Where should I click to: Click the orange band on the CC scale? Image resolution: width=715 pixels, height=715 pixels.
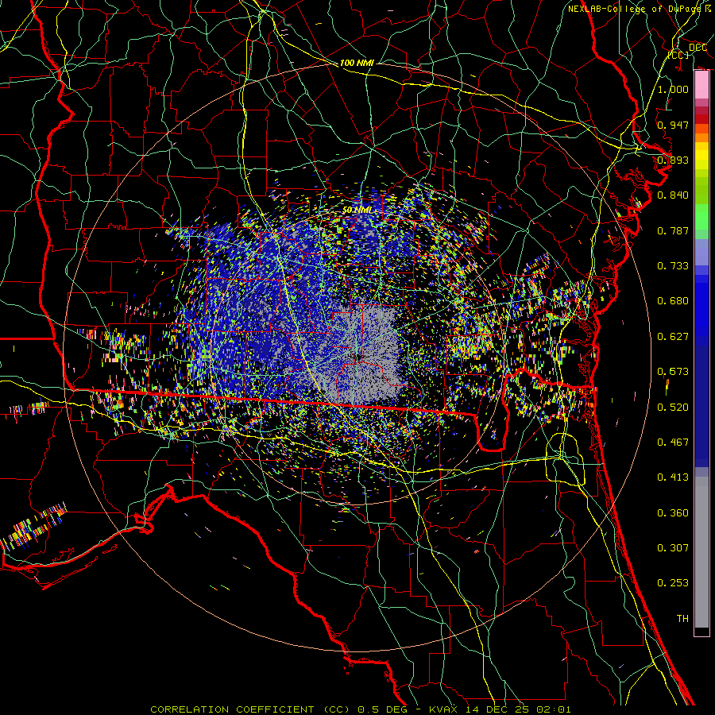point(701,137)
